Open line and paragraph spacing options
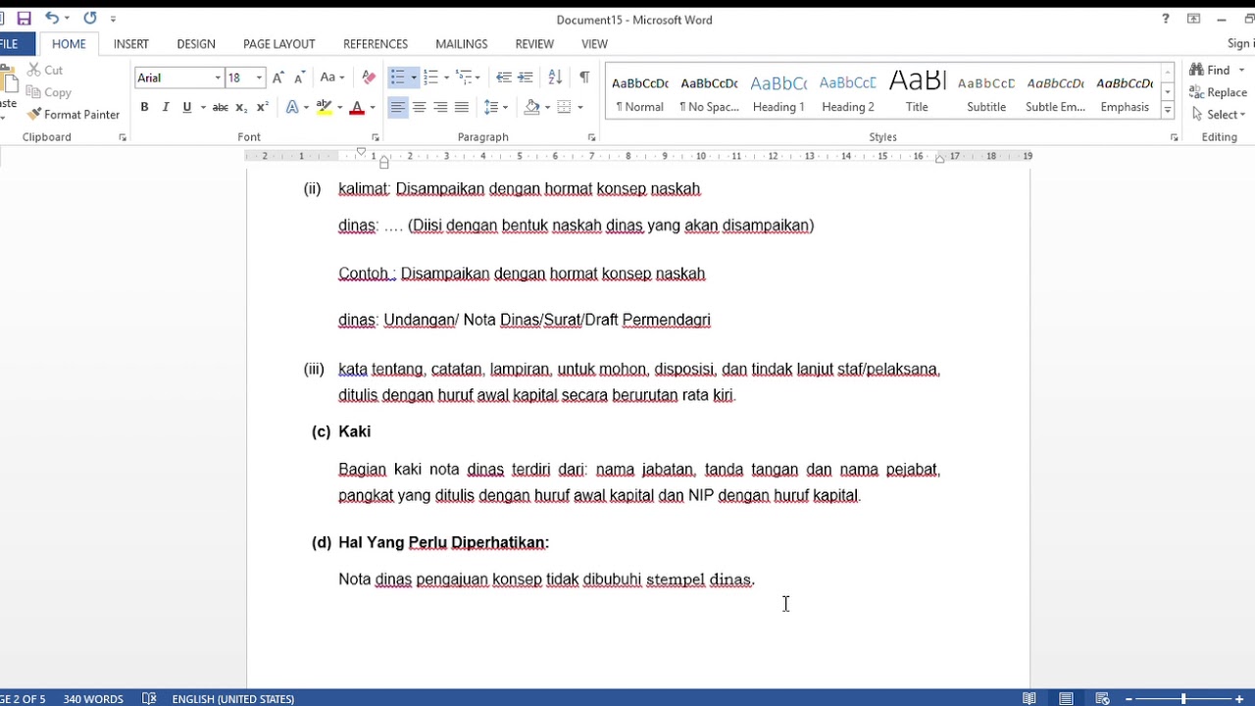This screenshot has width=1255, height=706. (495, 107)
